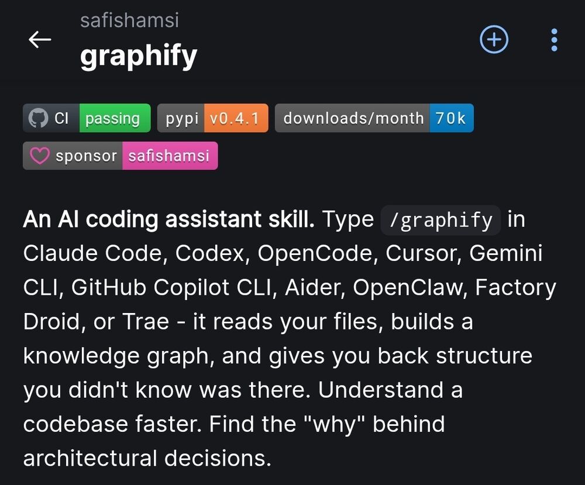Click the bold heading An AI coding assistant skill

pos(168,220)
